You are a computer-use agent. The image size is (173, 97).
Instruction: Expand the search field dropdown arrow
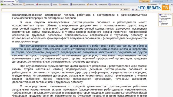click(x=121, y=10)
